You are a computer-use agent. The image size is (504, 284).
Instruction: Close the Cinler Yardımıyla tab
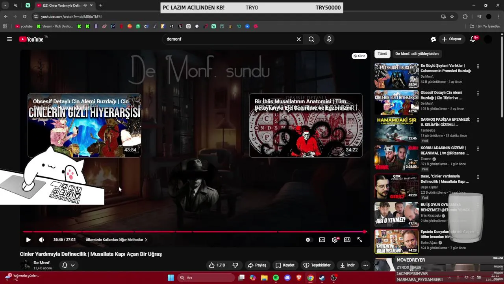[x=91, y=6]
